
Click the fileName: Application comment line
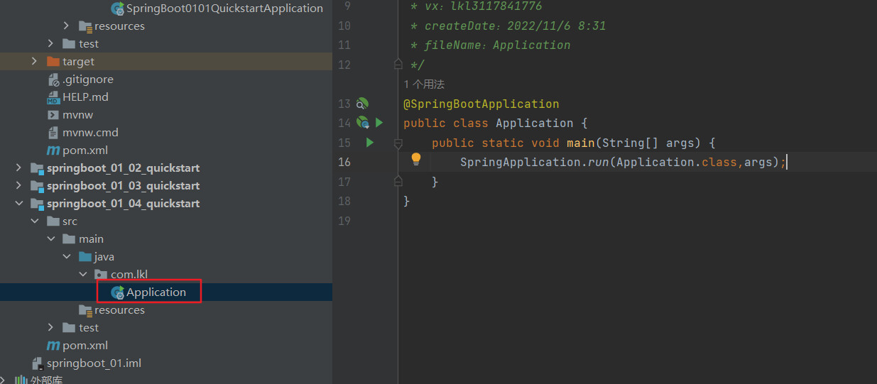point(491,45)
